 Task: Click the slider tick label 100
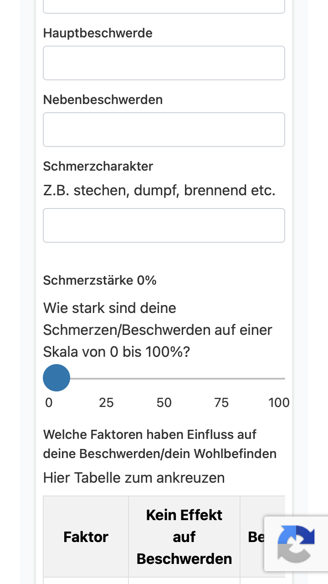pos(279,402)
